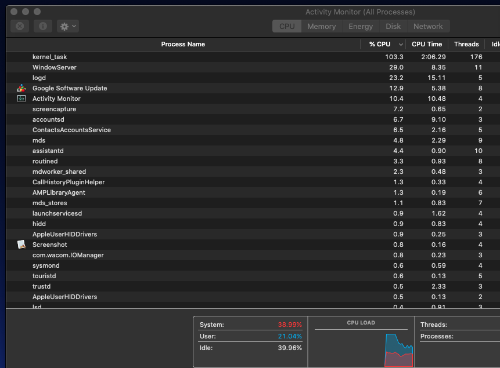
Task: Sort by CPU Time column header
Action: (x=427, y=44)
